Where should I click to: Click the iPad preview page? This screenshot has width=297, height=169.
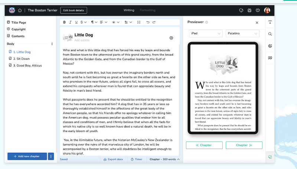tap(223, 88)
